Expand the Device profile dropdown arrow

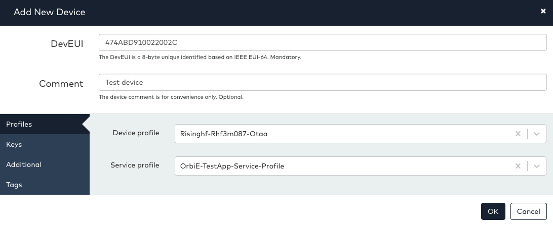(x=537, y=134)
